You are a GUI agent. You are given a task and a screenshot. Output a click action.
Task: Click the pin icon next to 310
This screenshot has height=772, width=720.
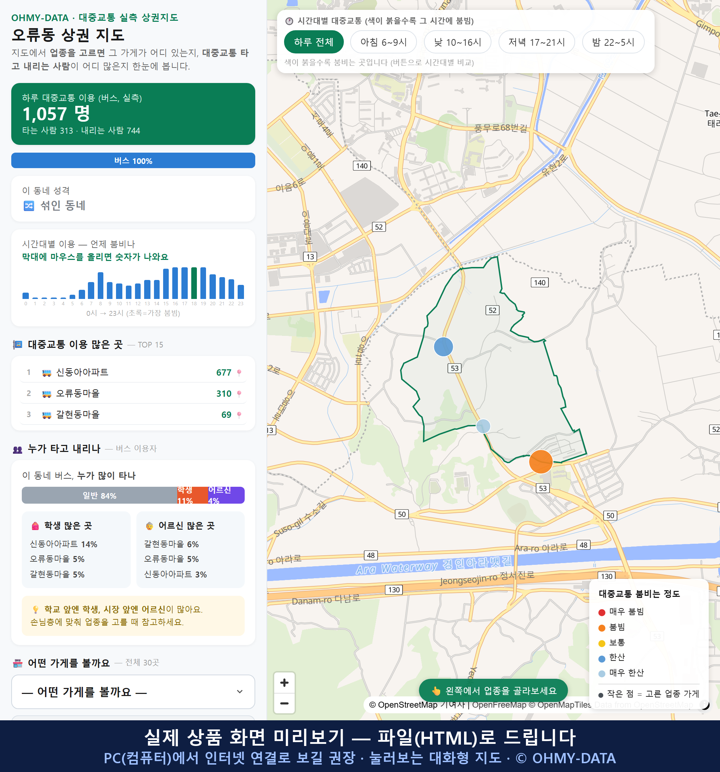pyautogui.click(x=239, y=394)
